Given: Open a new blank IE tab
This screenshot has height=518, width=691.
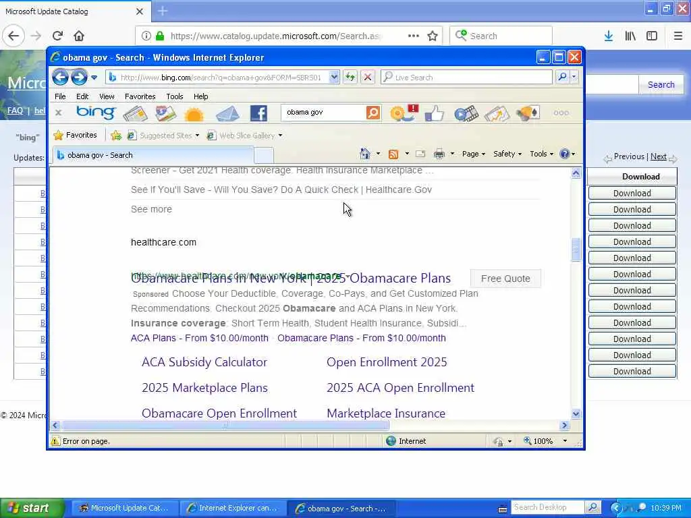Looking at the screenshot, I should click(x=264, y=156).
